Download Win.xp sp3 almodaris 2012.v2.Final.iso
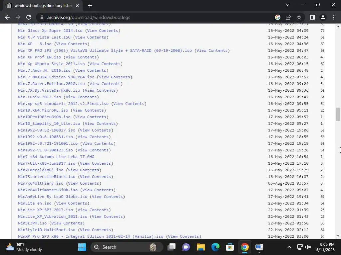341x255 pixels. [x=63, y=104]
